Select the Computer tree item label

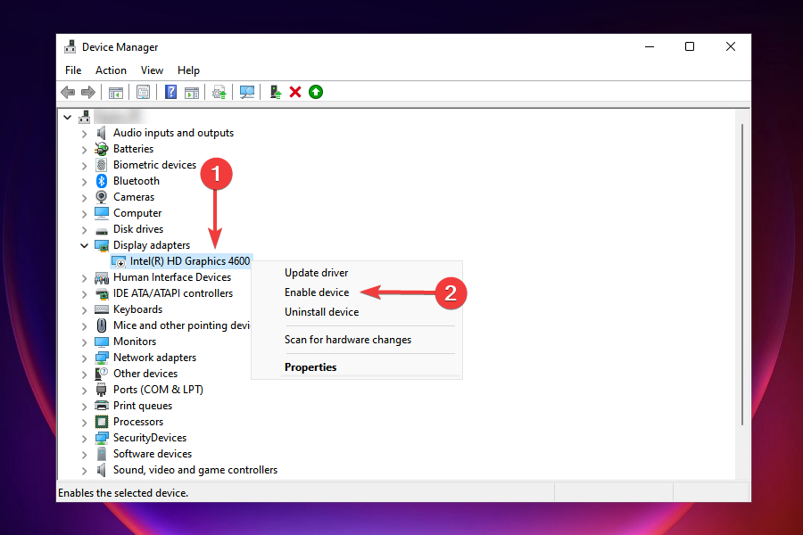137,213
